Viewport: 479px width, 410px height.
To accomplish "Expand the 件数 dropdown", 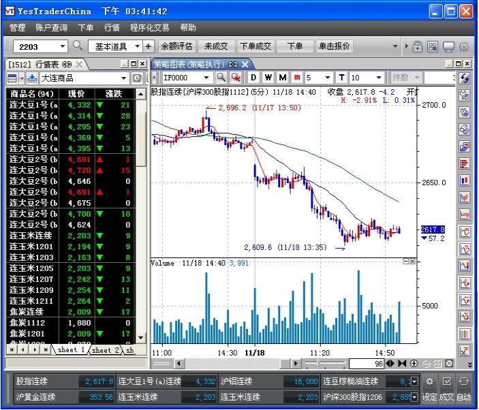I will click(x=417, y=78).
